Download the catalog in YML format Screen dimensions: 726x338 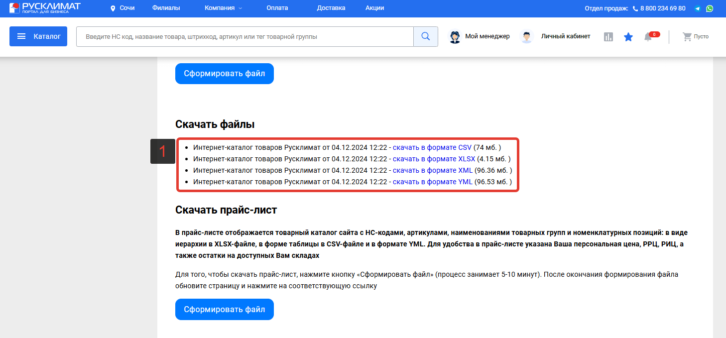click(x=433, y=182)
